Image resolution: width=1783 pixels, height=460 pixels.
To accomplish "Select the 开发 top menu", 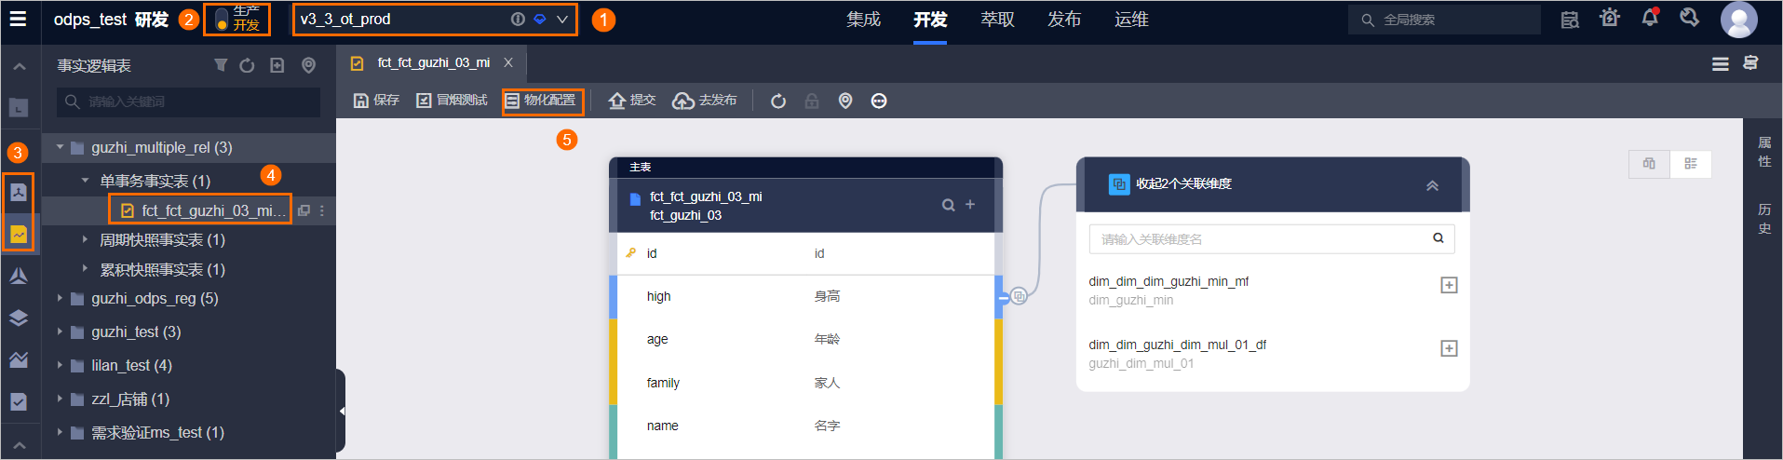I will pos(930,20).
